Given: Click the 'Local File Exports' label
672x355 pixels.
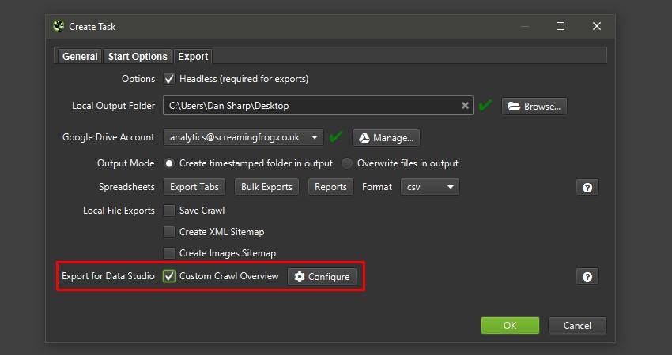Looking at the screenshot, I should [119, 211].
